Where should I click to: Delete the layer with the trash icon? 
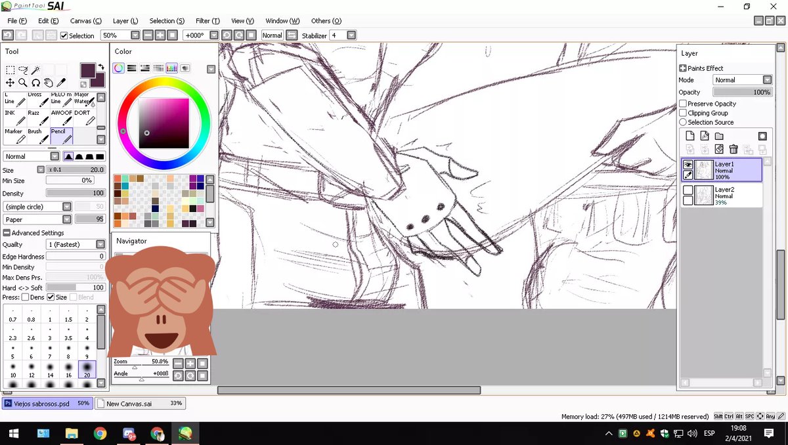(733, 149)
